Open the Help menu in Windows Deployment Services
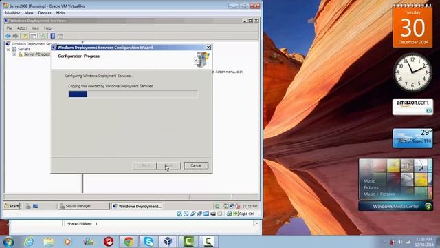This screenshot has height=248, width=440. click(x=47, y=28)
